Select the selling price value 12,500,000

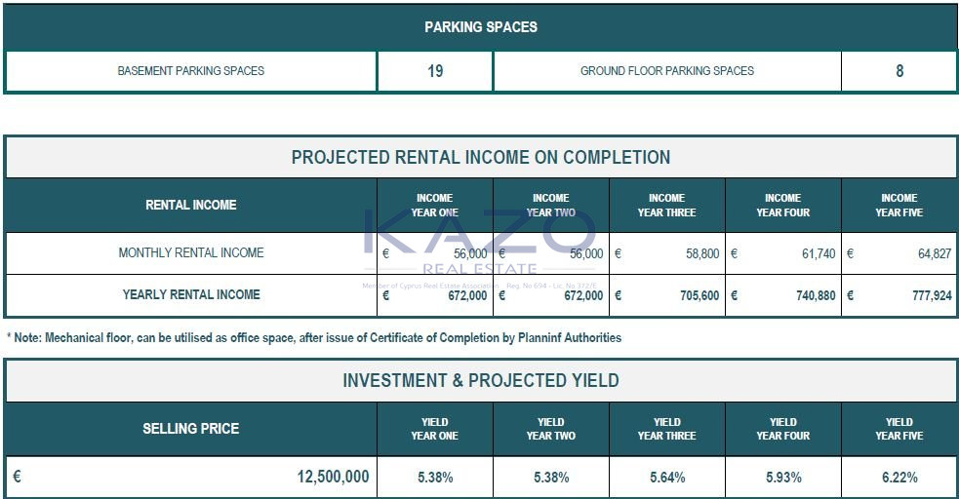tap(333, 477)
